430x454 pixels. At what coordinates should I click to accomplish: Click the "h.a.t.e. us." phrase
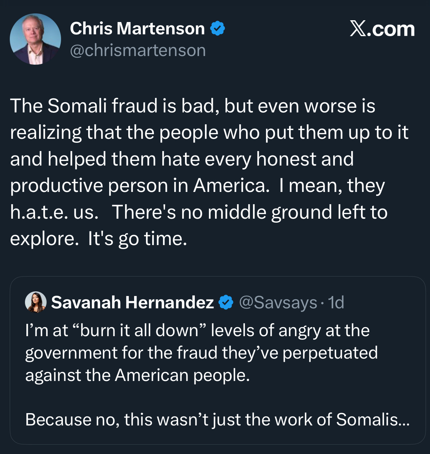coord(54,212)
